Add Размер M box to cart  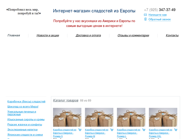(112, 130)
